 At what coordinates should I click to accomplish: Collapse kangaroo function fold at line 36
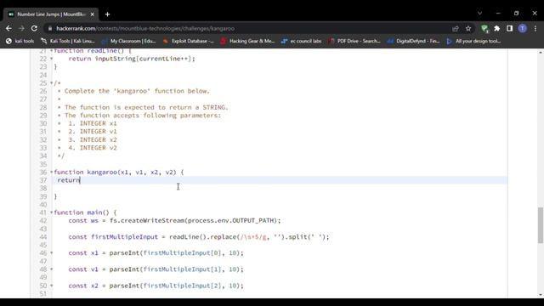[x=51, y=172]
